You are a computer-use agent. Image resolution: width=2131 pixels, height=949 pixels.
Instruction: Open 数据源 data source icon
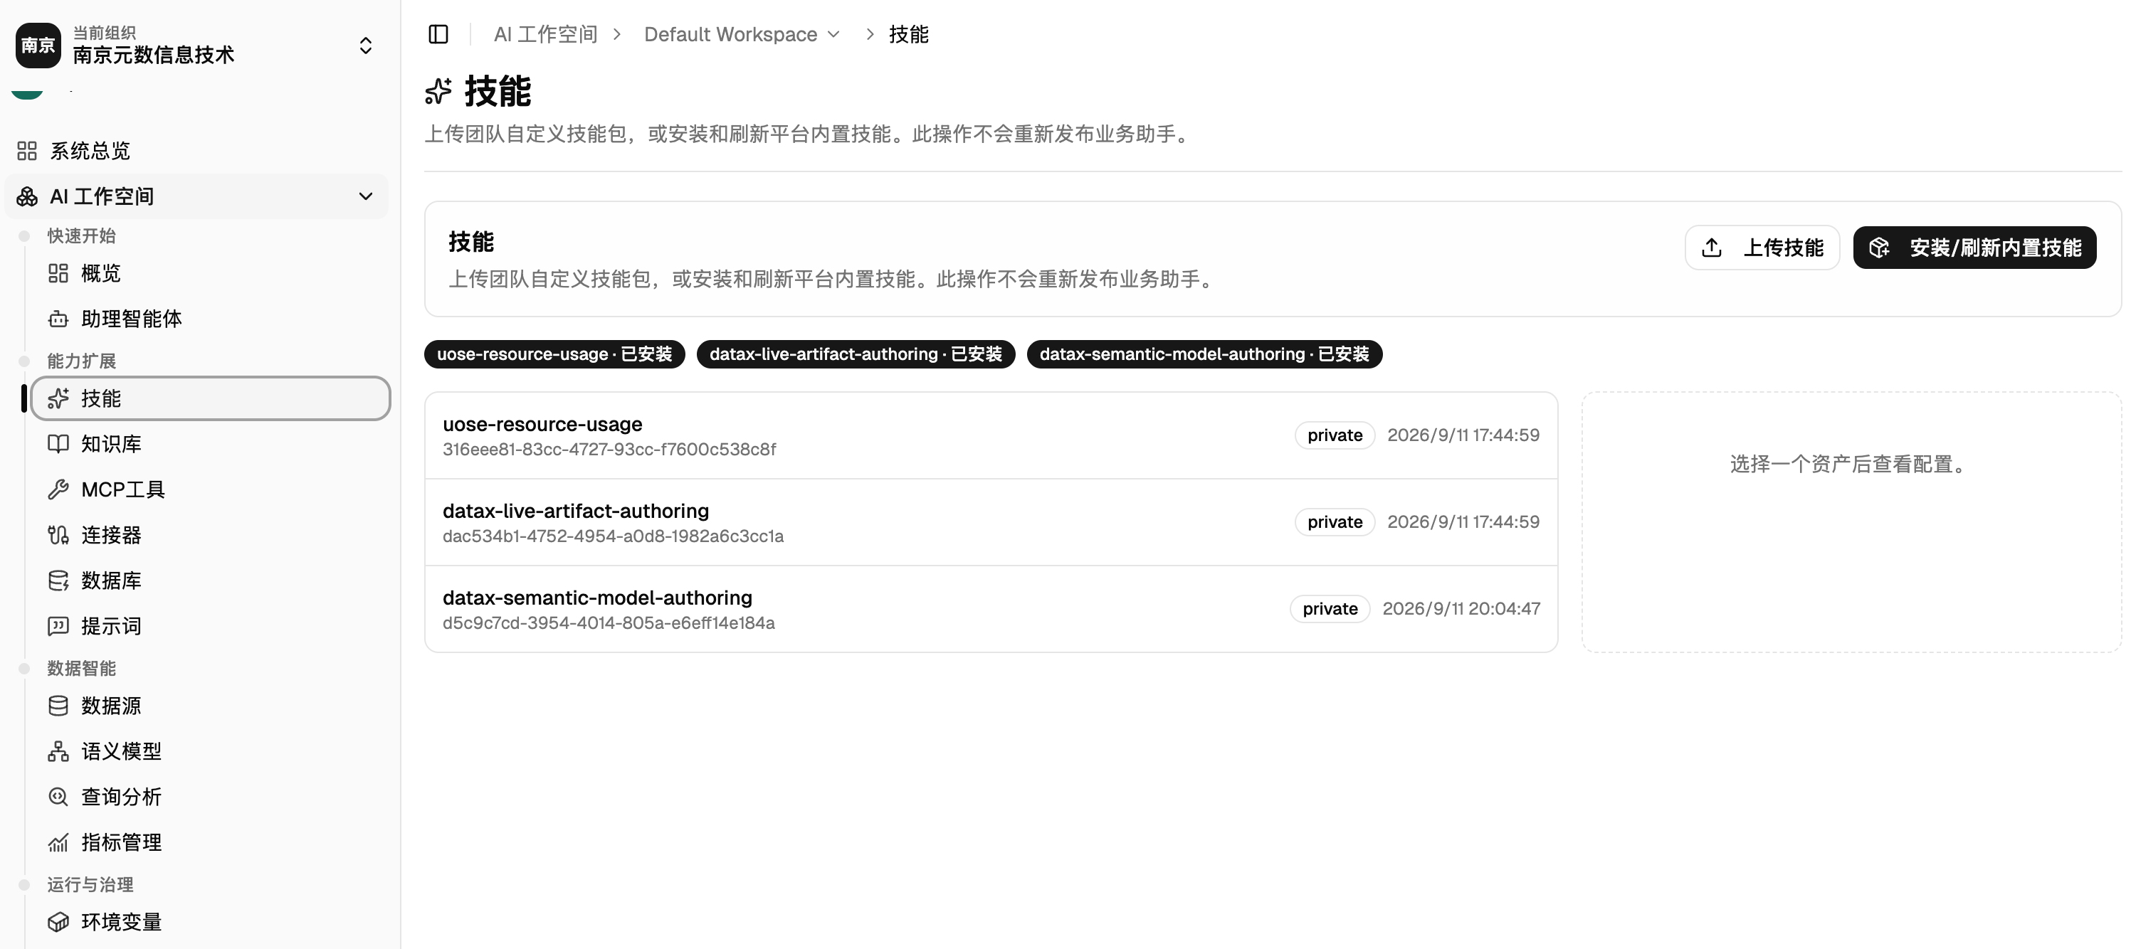[x=58, y=705]
